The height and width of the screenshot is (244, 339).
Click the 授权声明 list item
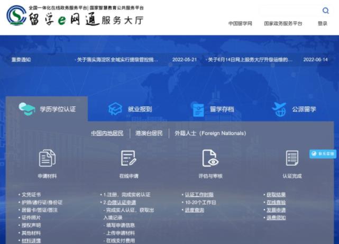[31, 225]
